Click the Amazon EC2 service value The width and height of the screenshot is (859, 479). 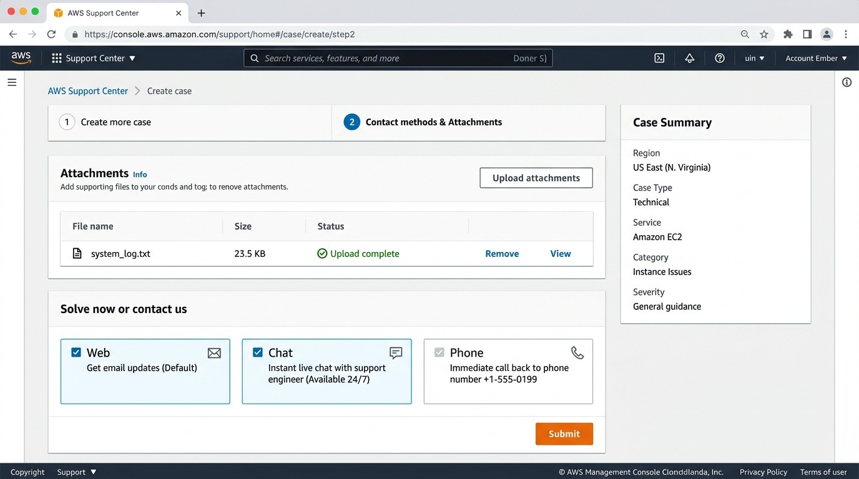click(x=657, y=237)
